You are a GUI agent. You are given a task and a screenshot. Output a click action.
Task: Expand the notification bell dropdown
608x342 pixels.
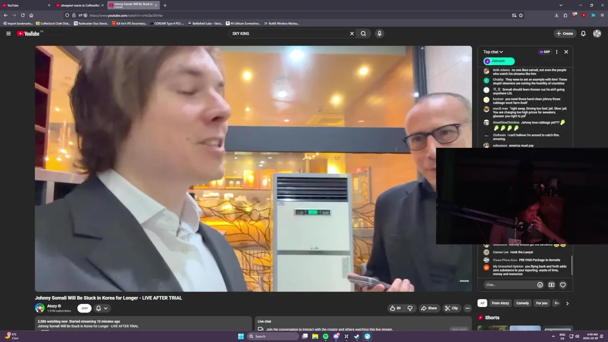coord(102,308)
